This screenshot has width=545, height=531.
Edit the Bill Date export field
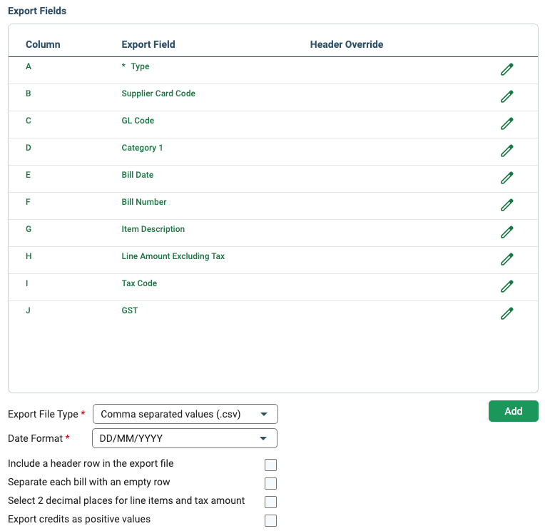[506, 178]
